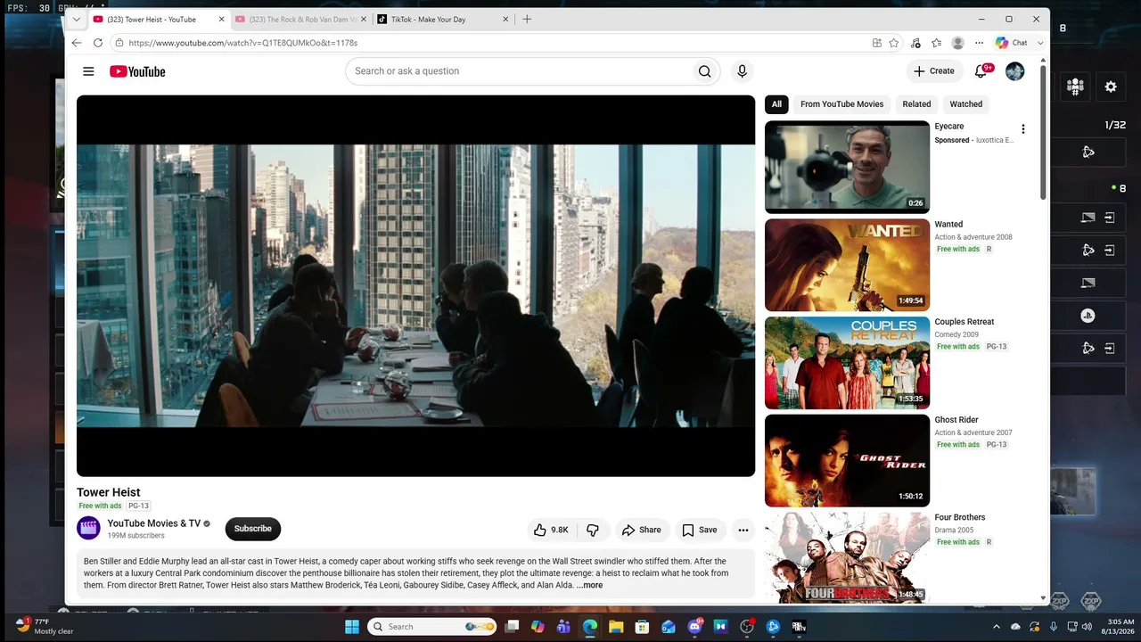Open Edge Settings and more menu
Viewport: 1141px width, 642px height.
tap(979, 43)
